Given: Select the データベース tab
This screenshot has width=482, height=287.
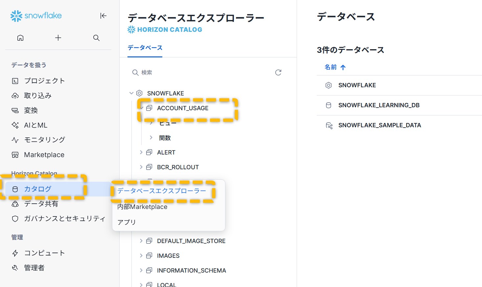Looking at the screenshot, I should click(145, 48).
